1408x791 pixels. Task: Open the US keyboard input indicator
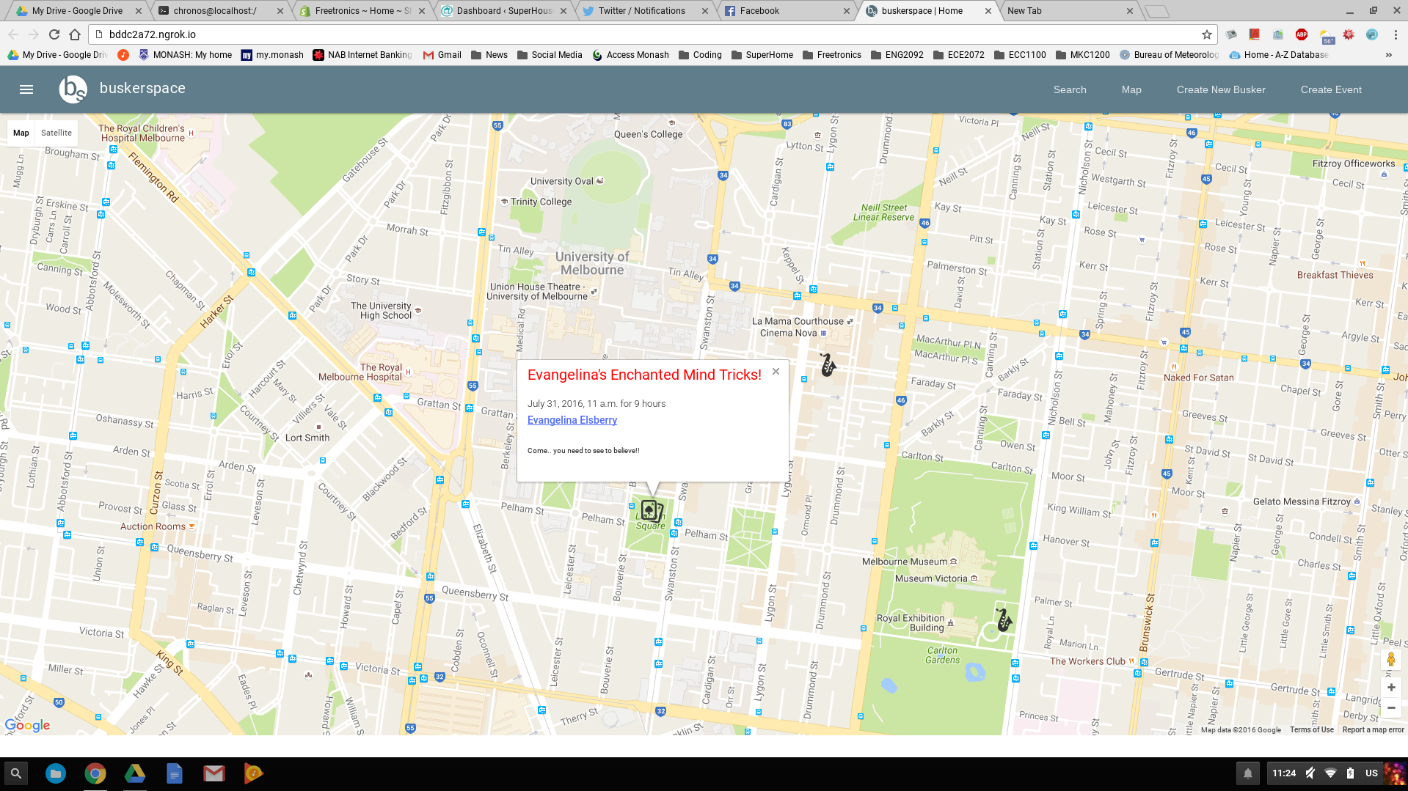pos(1371,773)
